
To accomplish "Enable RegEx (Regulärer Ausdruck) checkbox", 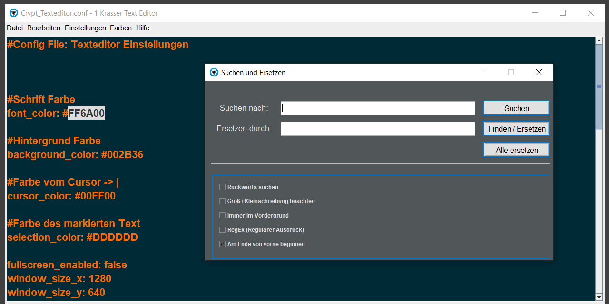I will 222,229.
